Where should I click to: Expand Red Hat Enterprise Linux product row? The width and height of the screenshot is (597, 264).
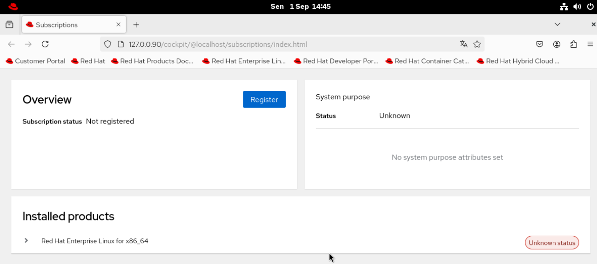click(27, 240)
